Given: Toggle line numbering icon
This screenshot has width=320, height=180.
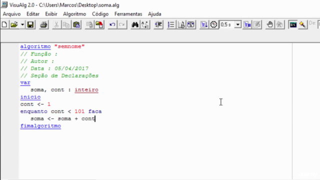Looking at the screenshot, I should click(171, 24).
